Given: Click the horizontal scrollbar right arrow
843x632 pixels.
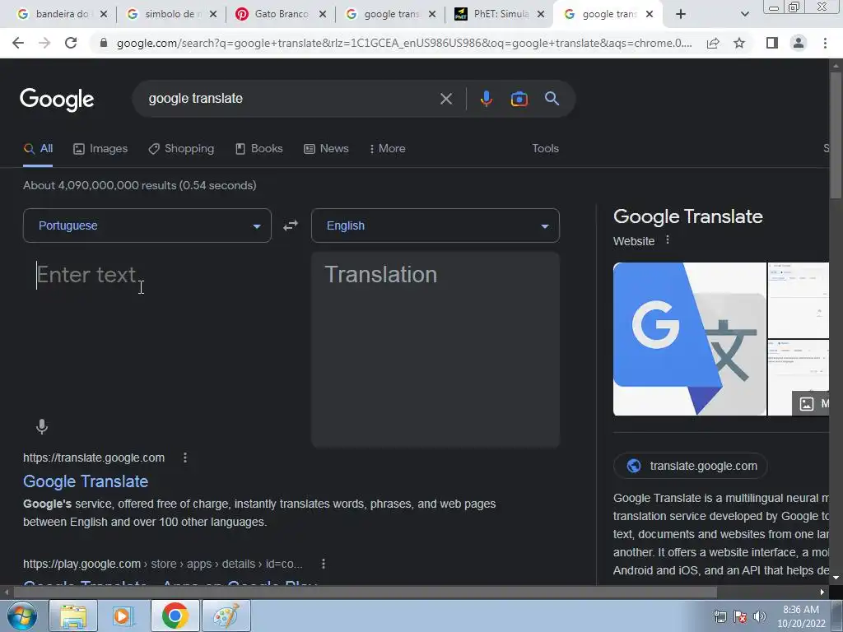Looking at the screenshot, I should [822, 592].
